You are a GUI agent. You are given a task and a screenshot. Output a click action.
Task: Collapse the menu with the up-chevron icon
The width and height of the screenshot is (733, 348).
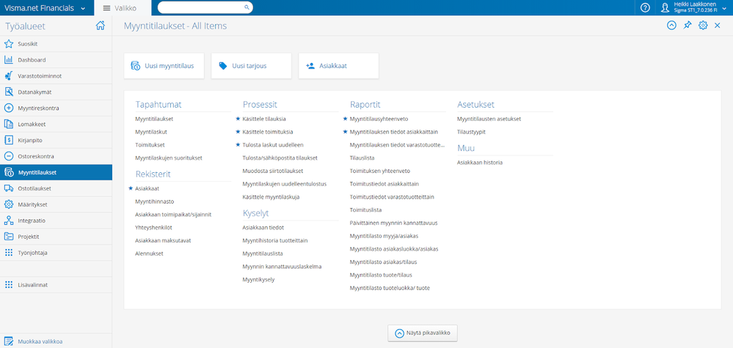click(x=671, y=26)
